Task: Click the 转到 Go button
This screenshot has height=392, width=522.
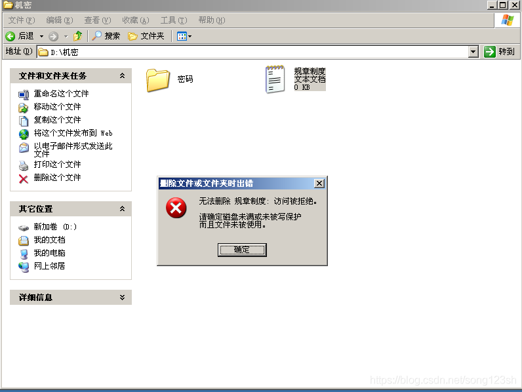Action: pos(499,52)
